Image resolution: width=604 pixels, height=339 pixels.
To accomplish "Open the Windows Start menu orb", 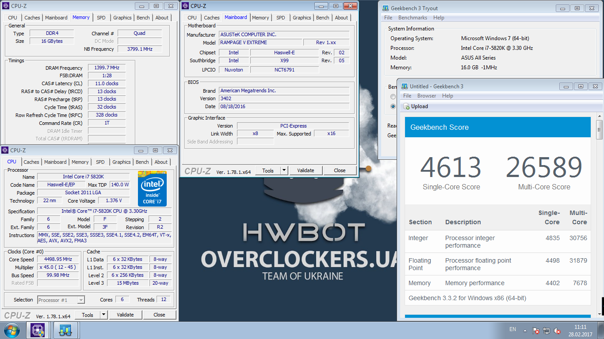I will (11, 330).
